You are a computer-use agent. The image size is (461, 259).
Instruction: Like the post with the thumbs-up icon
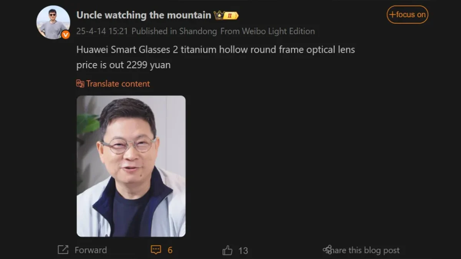tap(227, 251)
